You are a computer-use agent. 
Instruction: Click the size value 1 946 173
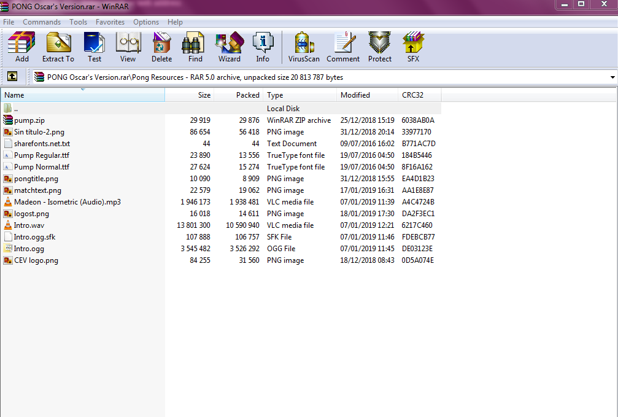pyautogui.click(x=196, y=202)
